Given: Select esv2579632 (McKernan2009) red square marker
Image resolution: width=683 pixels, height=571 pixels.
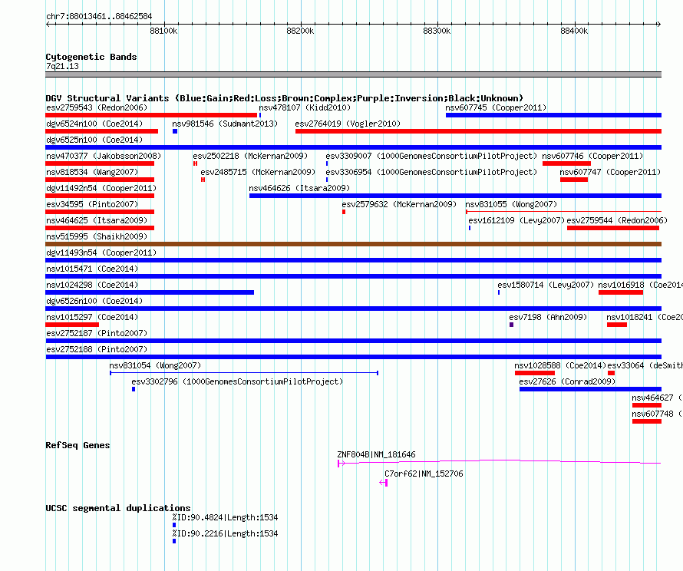Looking at the screenshot, I should point(344,212).
